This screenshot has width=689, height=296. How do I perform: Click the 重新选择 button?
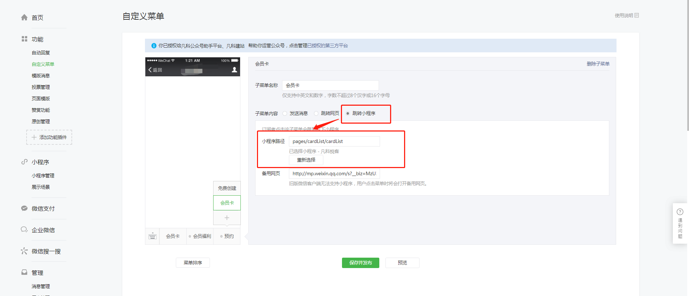pyautogui.click(x=306, y=160)
